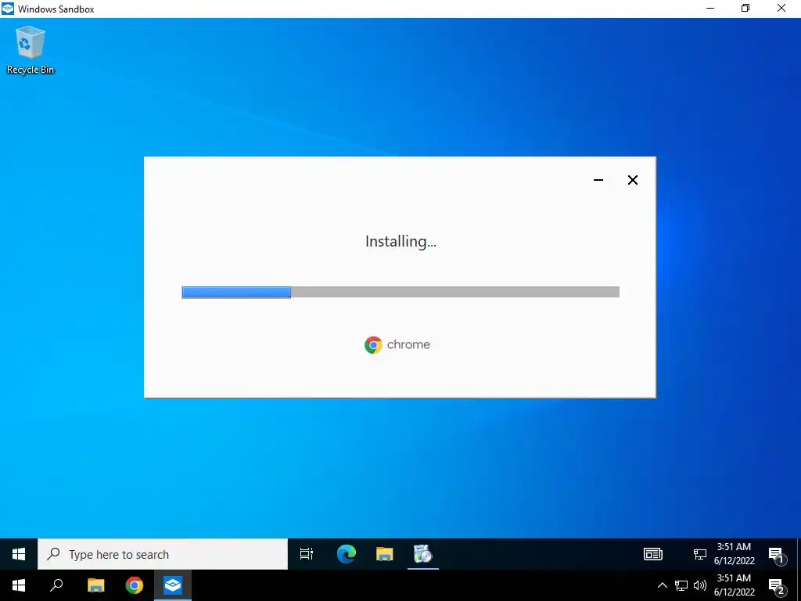Minimize the Windows Sandbox window

click(x=709, y=8)
